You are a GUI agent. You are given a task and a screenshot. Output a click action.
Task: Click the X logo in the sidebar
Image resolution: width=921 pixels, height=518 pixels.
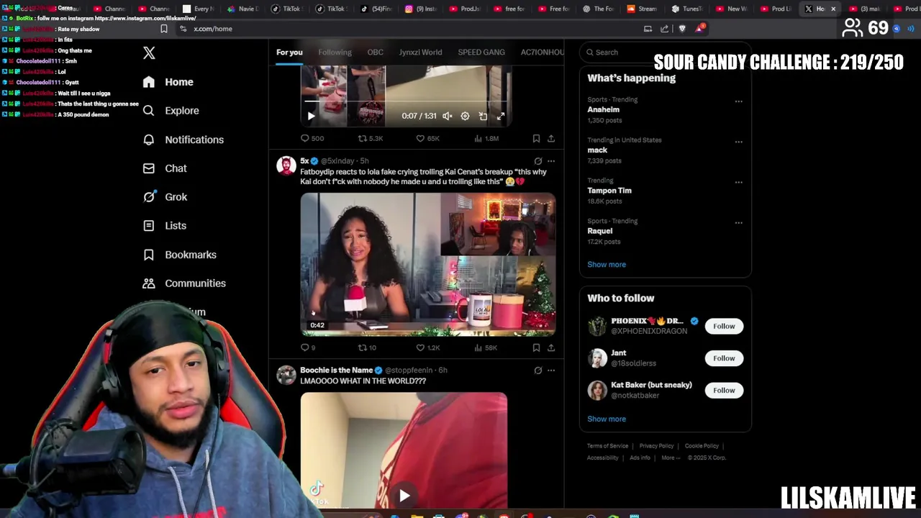click(x=149, y=53)
